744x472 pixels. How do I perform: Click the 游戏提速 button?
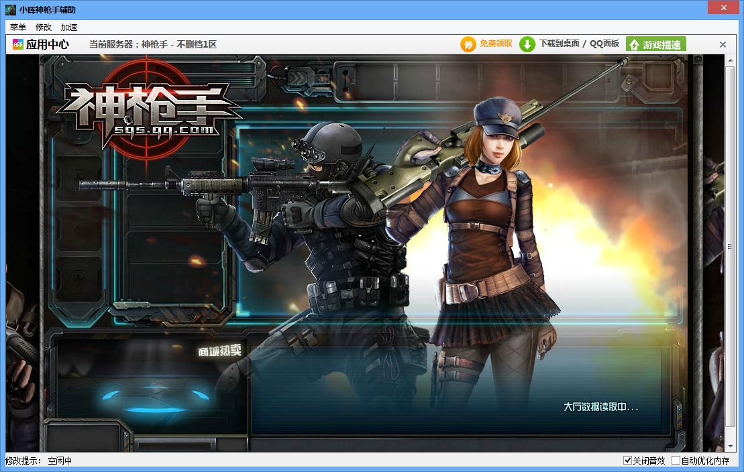coord(655,44)
